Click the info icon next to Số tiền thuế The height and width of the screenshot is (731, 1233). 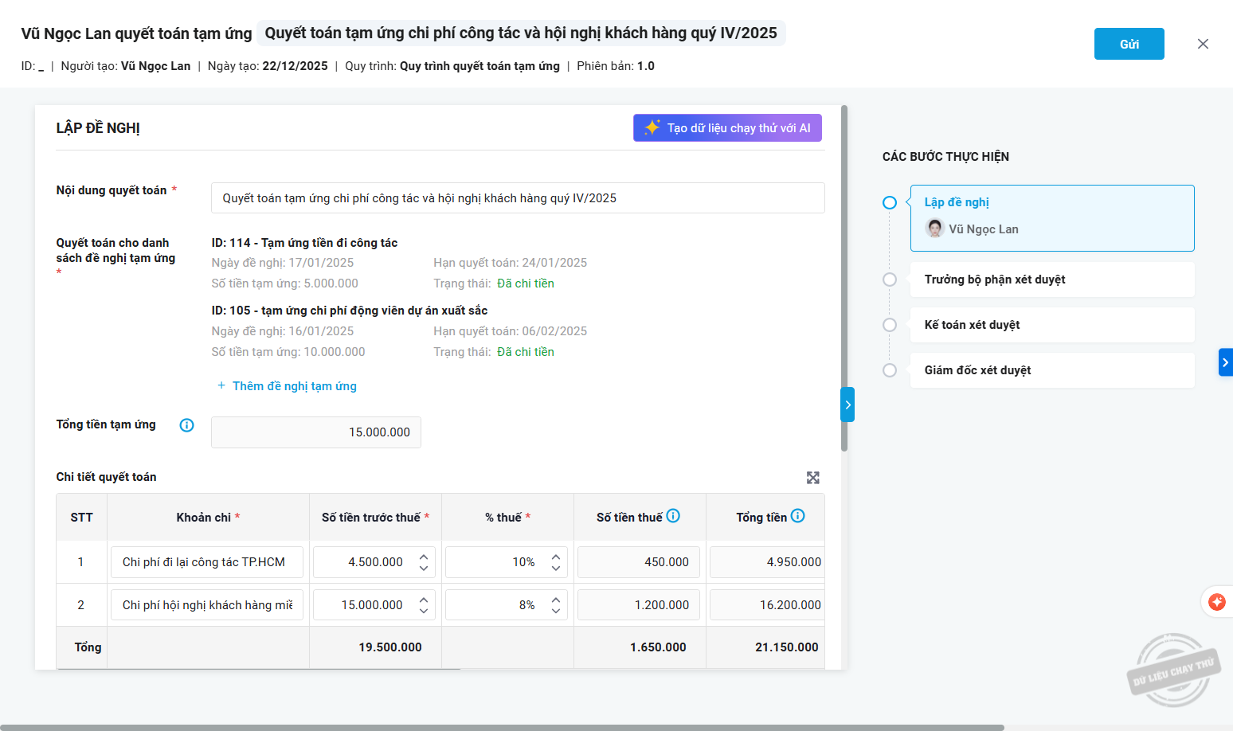(673, 516)
